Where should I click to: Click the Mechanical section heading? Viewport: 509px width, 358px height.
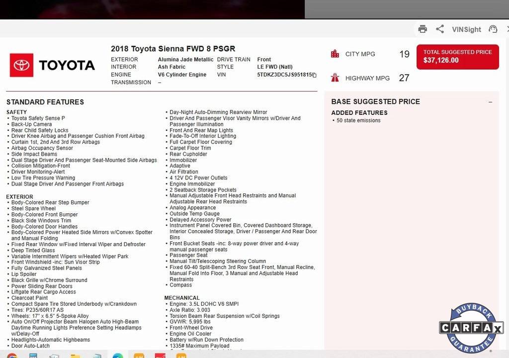coord(182,298)
